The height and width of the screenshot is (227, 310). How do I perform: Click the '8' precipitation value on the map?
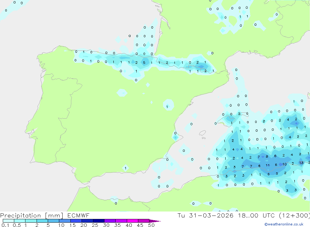(x=267, y=156)
